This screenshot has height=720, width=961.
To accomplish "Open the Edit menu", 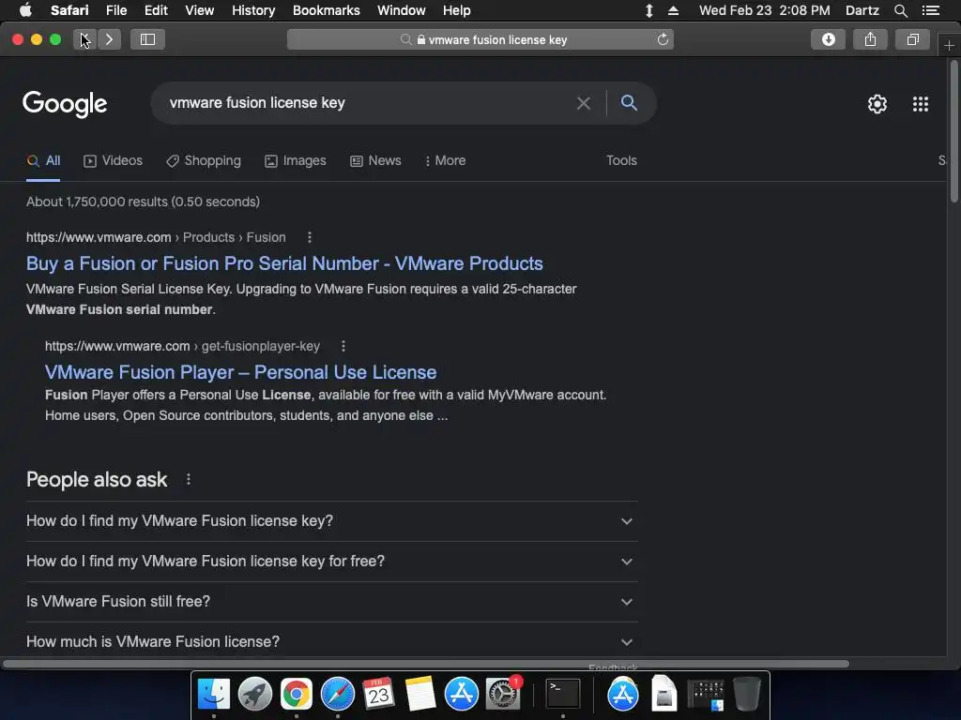I will click(156, 10).
